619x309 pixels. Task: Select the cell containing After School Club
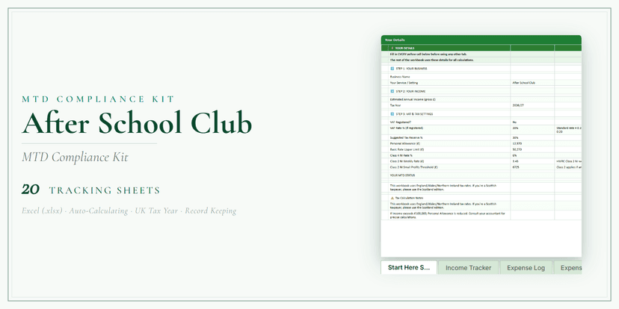pos(532,82)
